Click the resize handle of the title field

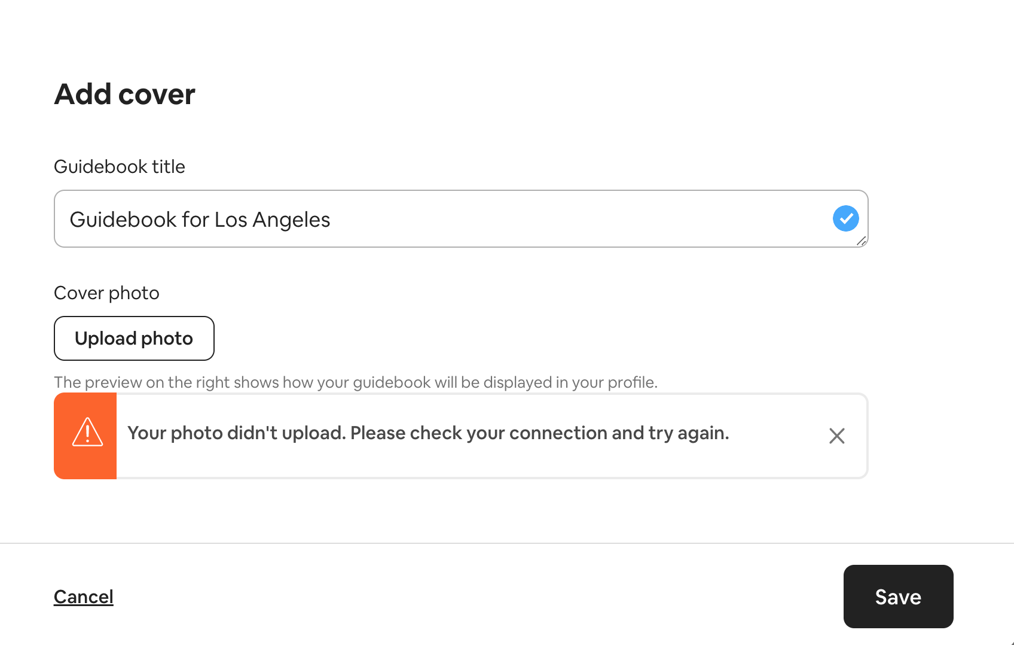click(862, 242)
